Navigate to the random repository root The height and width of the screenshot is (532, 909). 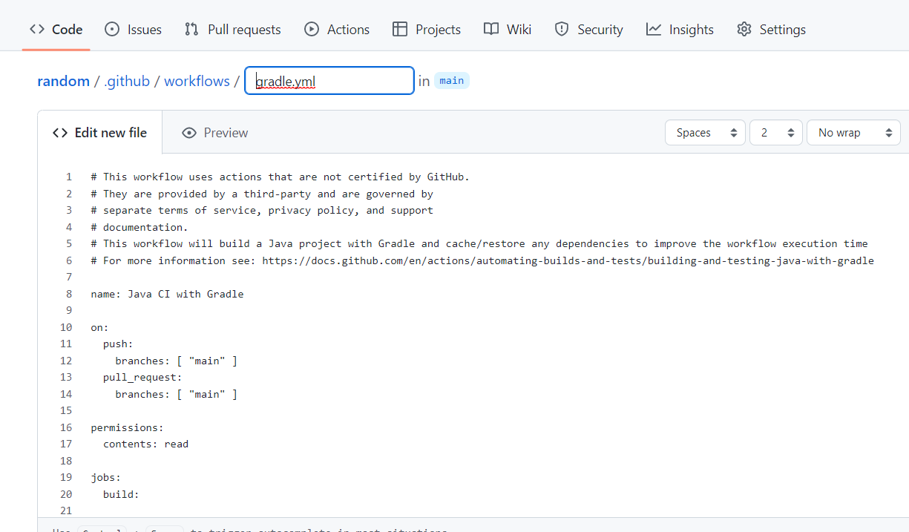[63, 81]
